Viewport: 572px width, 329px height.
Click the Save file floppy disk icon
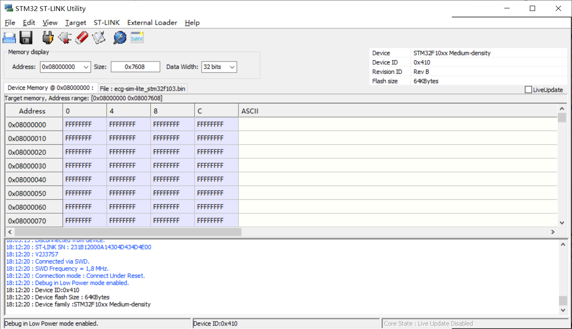tap(26, 38)
